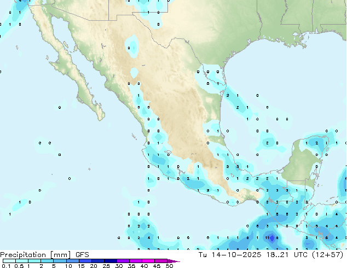Click the '0.1' legend scale label
The height and width of the screenshot is (268, 347).
tap(6, 266)
